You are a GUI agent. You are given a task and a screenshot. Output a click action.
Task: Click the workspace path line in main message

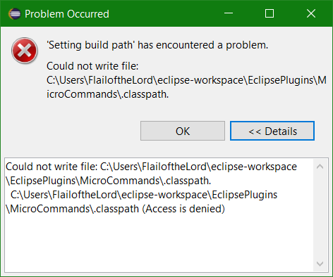pyautogui.click(x=186, y=80)
